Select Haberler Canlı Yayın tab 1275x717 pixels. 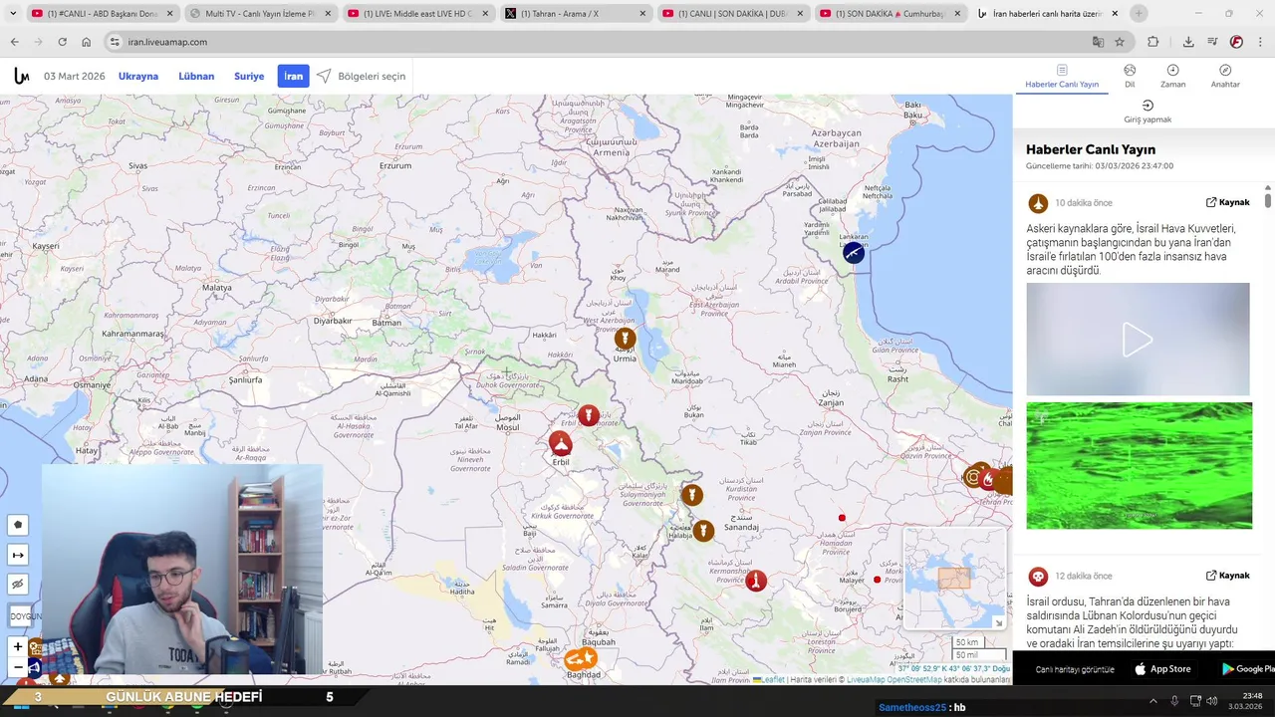[1062, 77]
